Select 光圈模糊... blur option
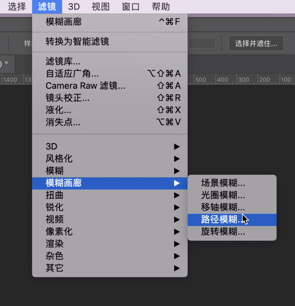 (223, 195)
